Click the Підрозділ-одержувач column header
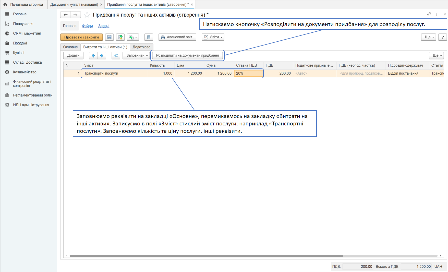This screenshot has height=272, width=448. coord(408,65)
